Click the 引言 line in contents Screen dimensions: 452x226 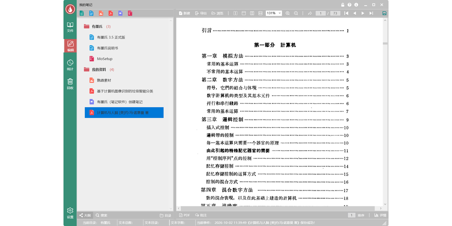click(x=275, y=31)
